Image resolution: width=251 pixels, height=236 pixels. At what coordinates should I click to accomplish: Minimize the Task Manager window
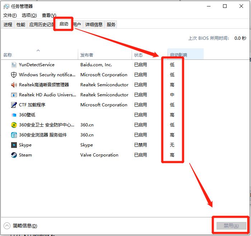209,6
